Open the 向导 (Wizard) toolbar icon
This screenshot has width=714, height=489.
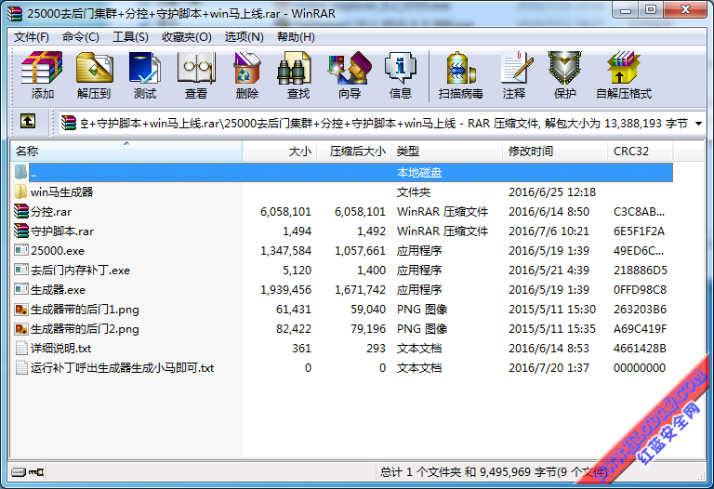coord(350,67)
